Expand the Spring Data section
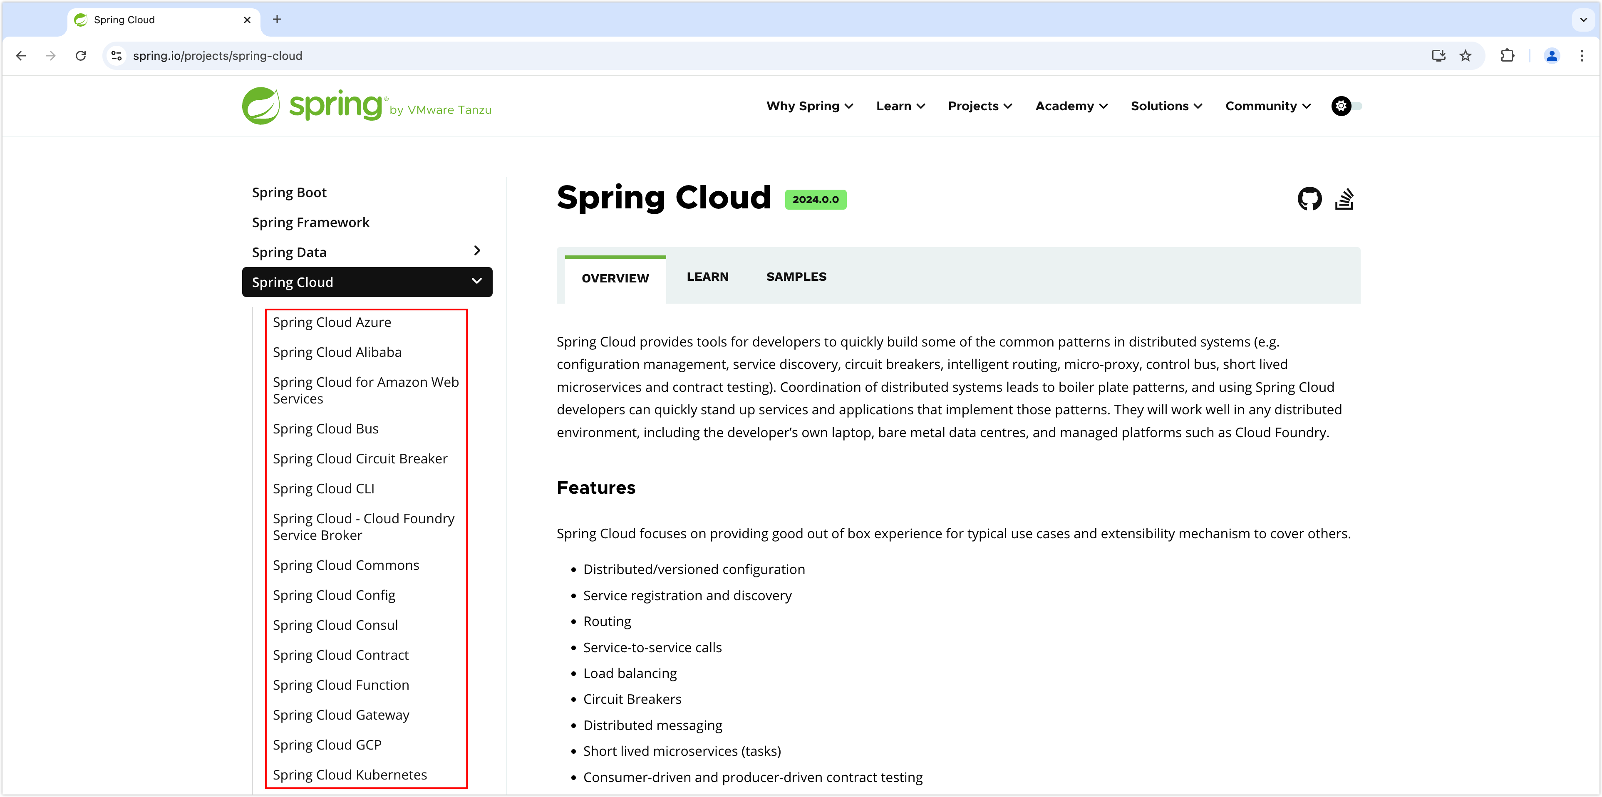This screenshot has width=1602, height=797. point(477,250)
